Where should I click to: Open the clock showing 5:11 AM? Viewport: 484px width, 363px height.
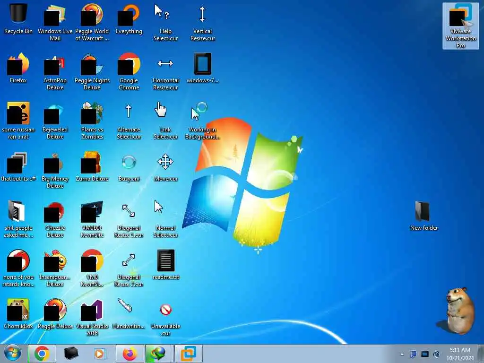[460, 354]
